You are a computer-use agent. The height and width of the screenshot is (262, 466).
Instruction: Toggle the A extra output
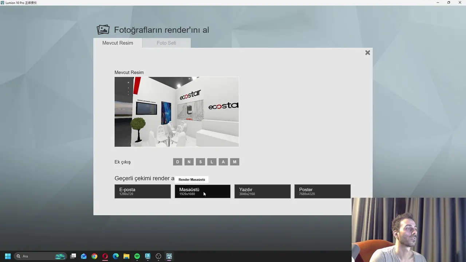click(223, 162)
